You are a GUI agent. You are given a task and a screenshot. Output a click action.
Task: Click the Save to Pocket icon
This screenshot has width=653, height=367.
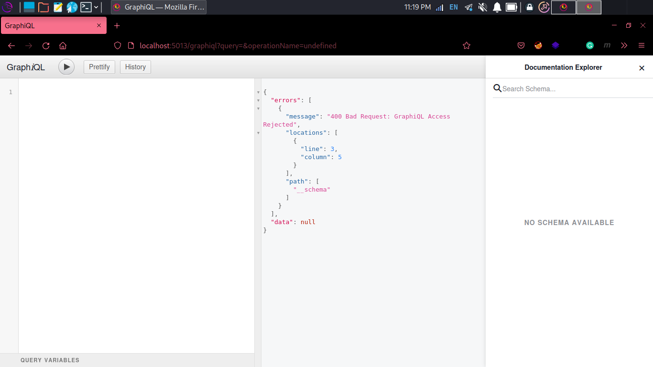click(521, 46)
